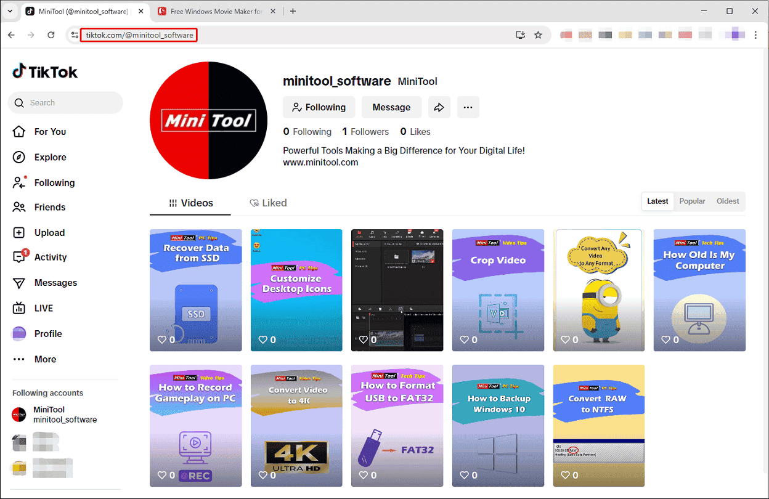Click the Search field
The height and width of the screenshot is (499, 769).
tap(65, 103)
